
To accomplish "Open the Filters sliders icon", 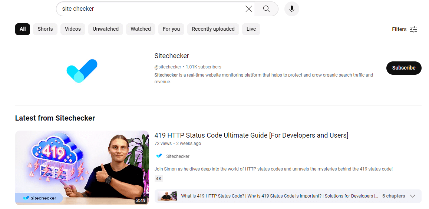I will coord(413,29).
